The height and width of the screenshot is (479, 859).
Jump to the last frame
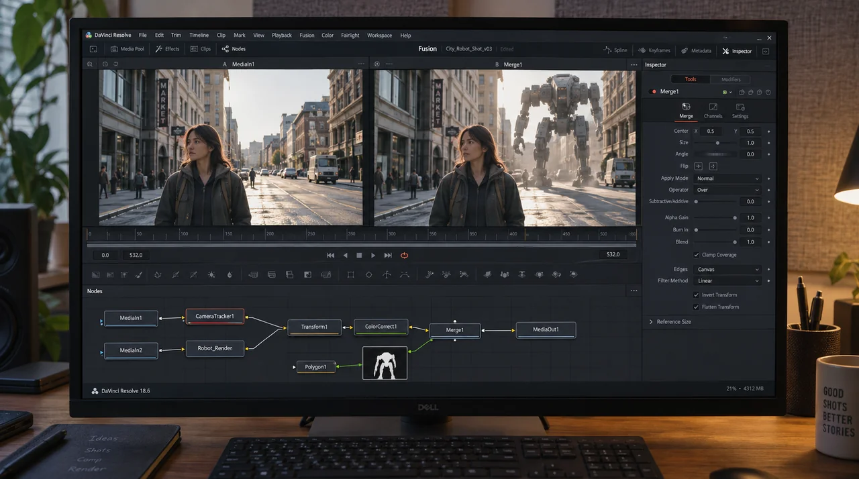pyautogui.click(x=388, y=255)
